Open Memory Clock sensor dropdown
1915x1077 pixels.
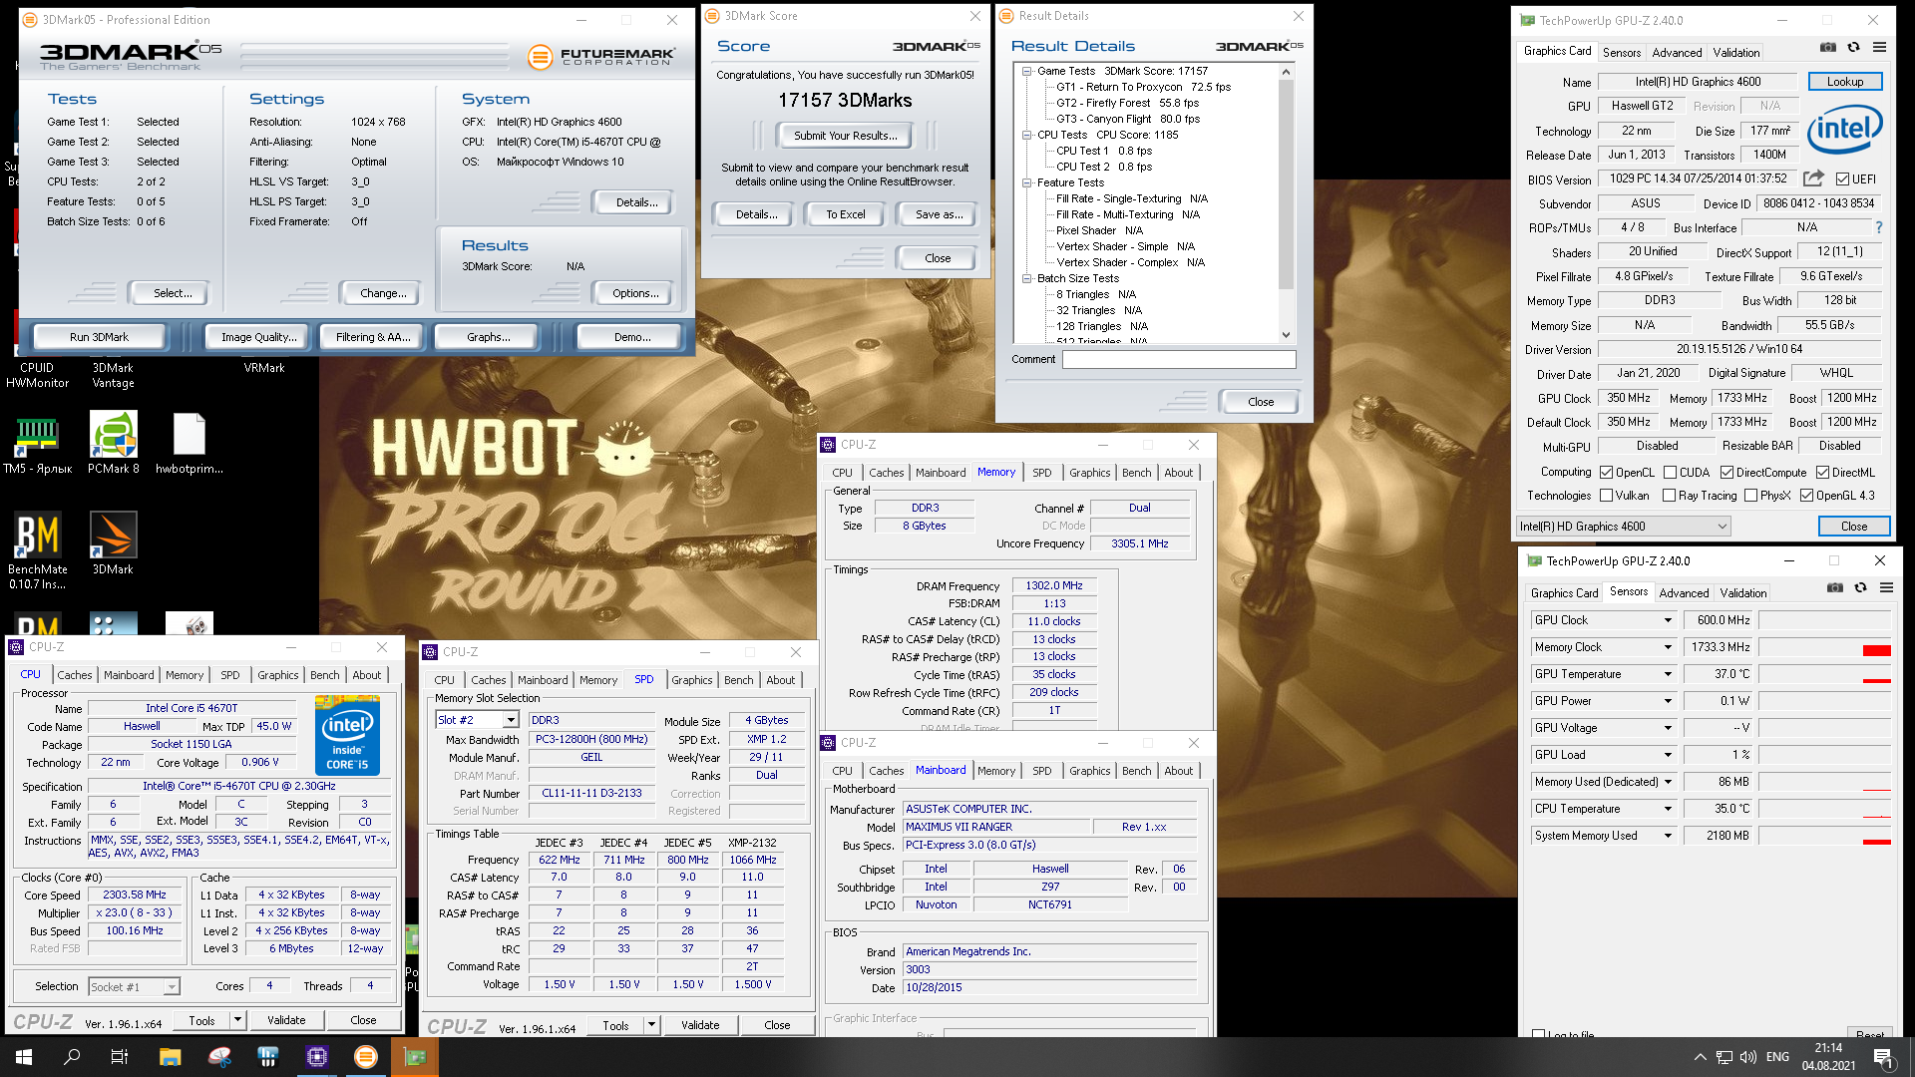(1668, 647)
